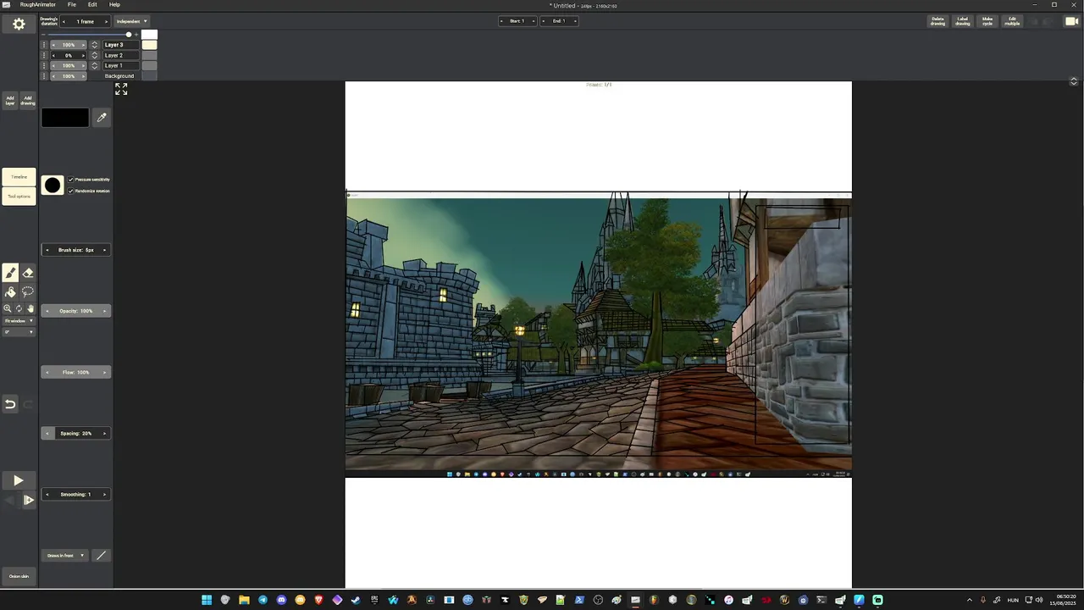This screenshot has height=610, width=1084.
Task: Click the fullscreen expand arrows icon
Action: (x=121, y=89)
